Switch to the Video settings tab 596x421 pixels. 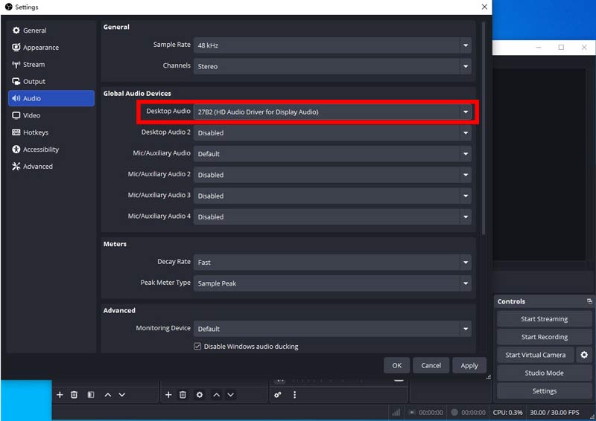(x=31, y=115)
